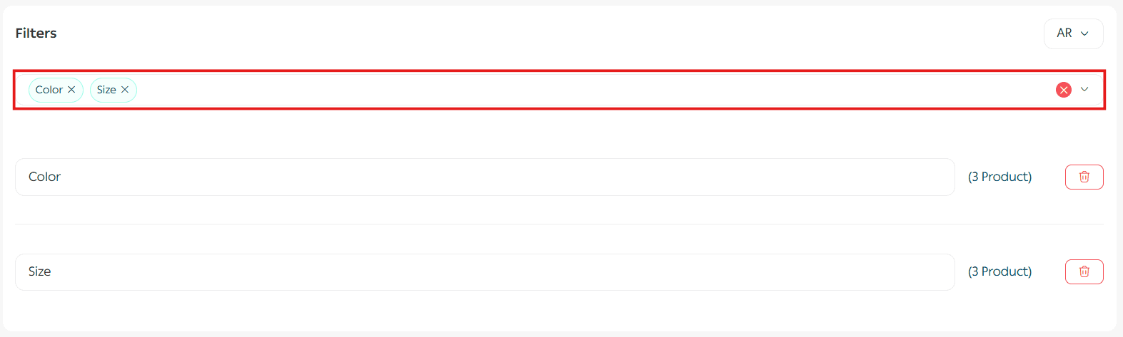Delete the Color filter row

click(1084, 177)
